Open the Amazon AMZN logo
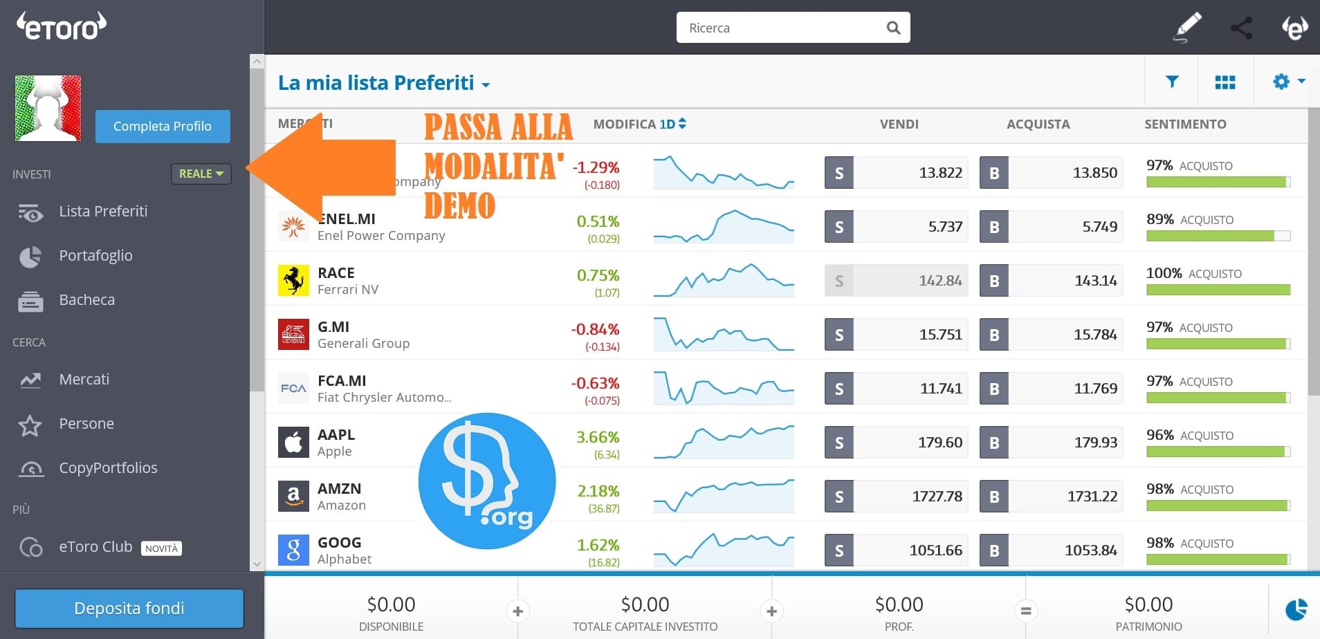 pyautogui.click(x=293, y=496)
